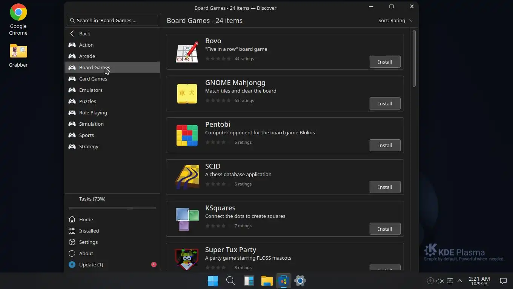This screenshot has height=289, width=513.
Task: Click gamepad icon beside Sports
Action: pyautogui.click(x=72, y=135)
